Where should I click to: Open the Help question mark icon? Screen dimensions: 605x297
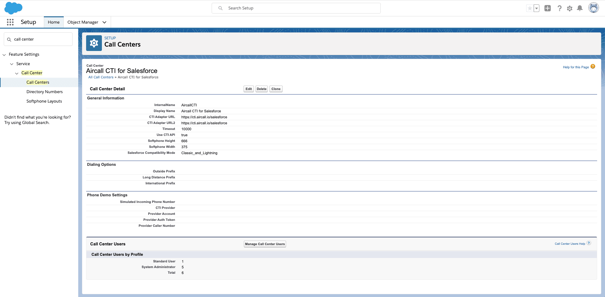coord(559,8)
